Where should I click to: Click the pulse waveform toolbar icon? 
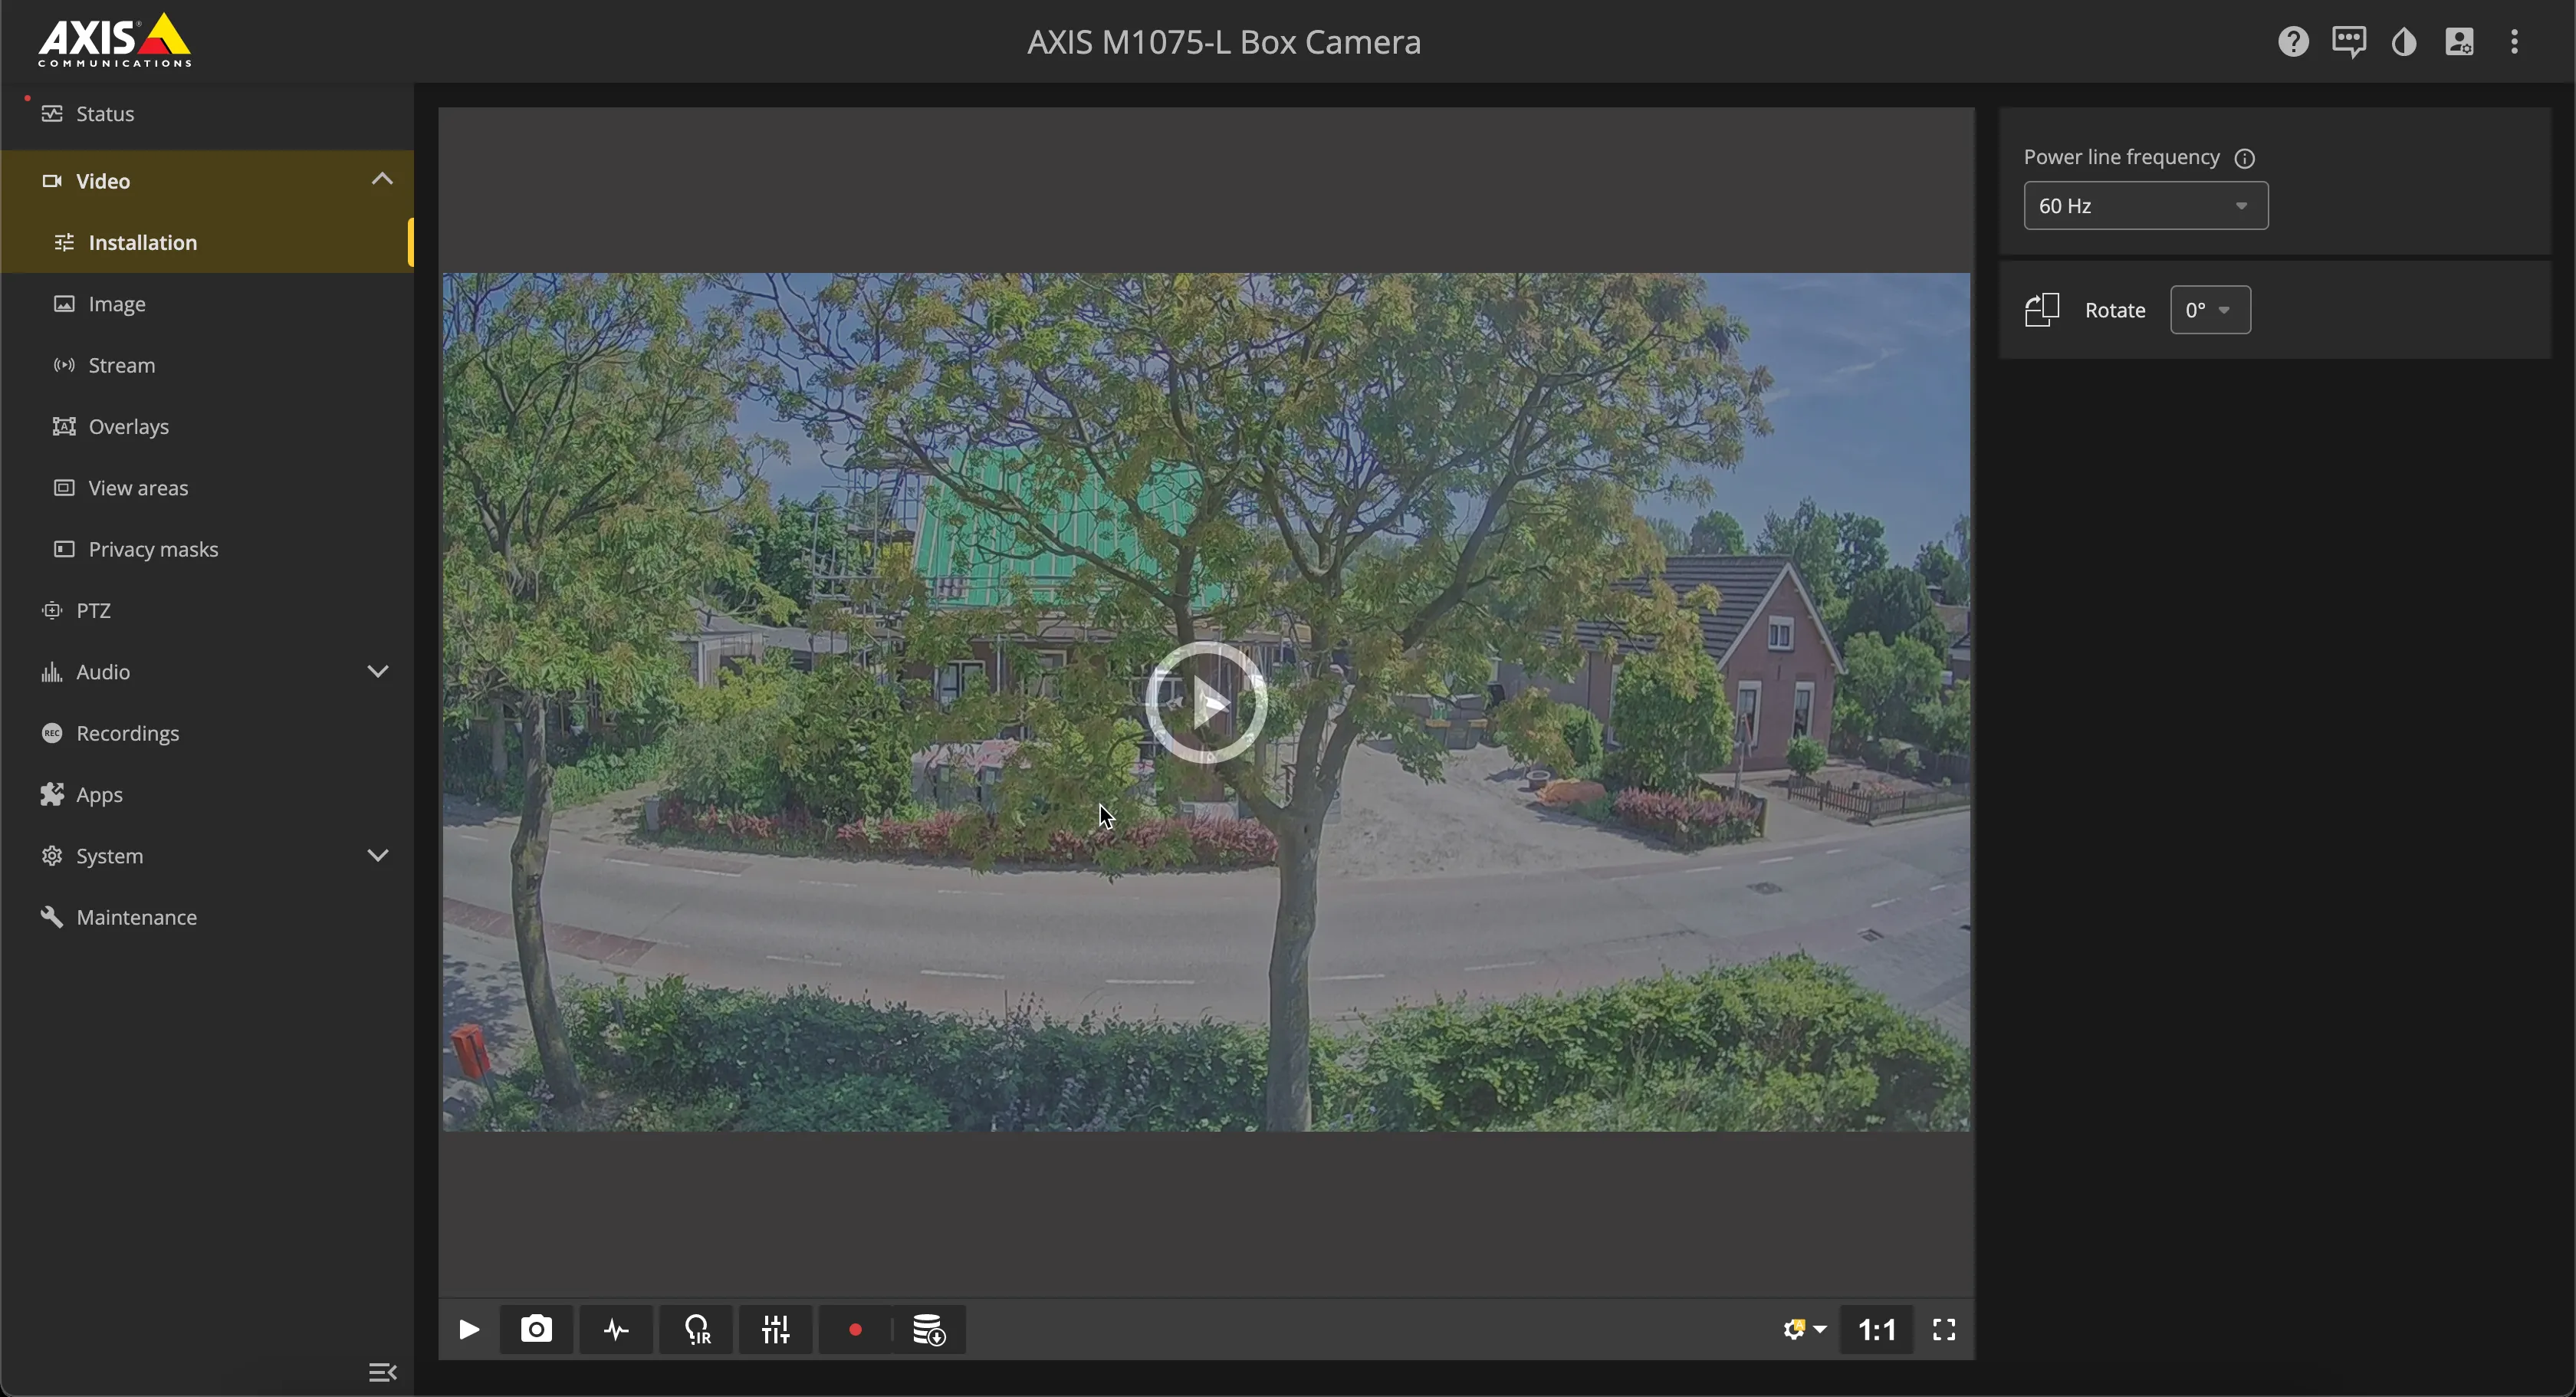coord(616,1329)
